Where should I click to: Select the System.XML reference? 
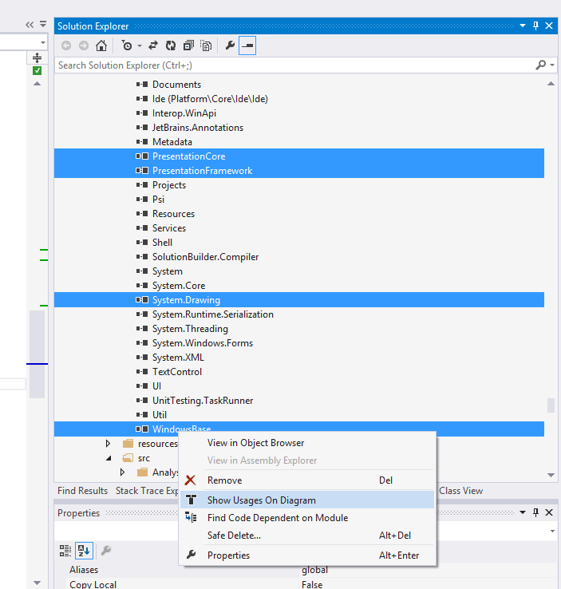[178, 358]
